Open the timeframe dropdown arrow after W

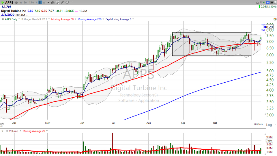pyautogui.click(x=48, y=3)
